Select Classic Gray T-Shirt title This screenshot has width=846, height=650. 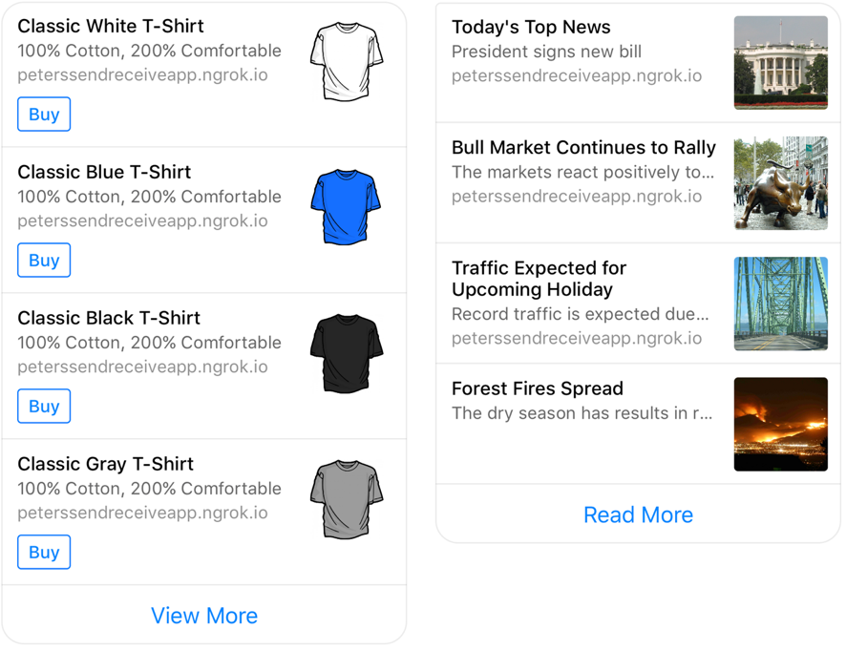pyautogui.click(x=105, y=464)
